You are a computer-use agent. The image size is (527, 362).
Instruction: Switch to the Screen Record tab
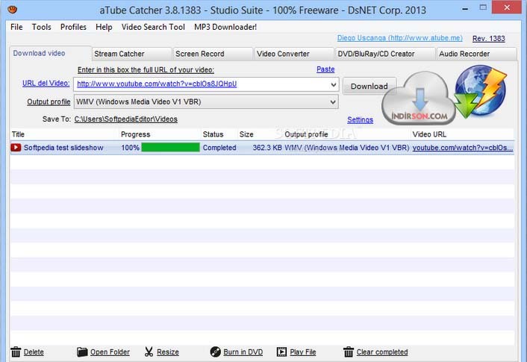pos(213,54)
